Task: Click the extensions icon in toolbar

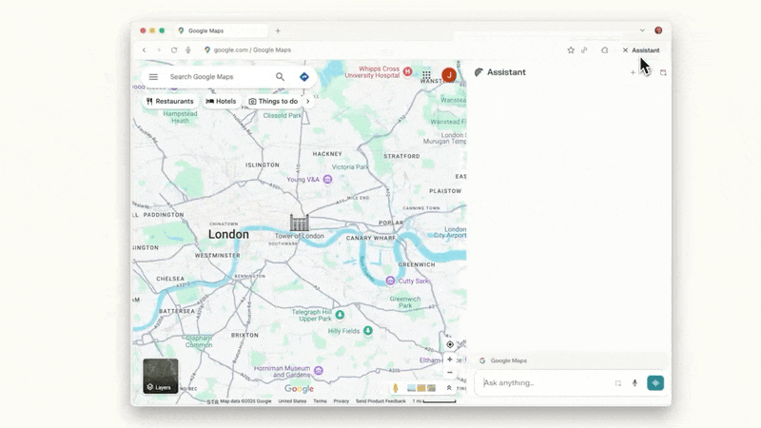Action: [604, 50]
